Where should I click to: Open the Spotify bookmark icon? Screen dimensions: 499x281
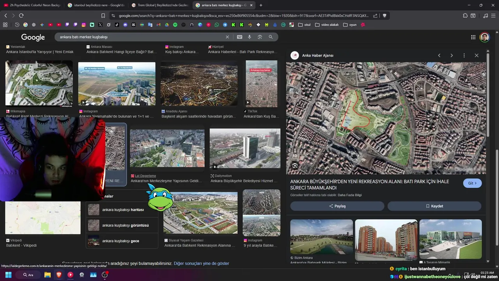click(x=175, y=25)
